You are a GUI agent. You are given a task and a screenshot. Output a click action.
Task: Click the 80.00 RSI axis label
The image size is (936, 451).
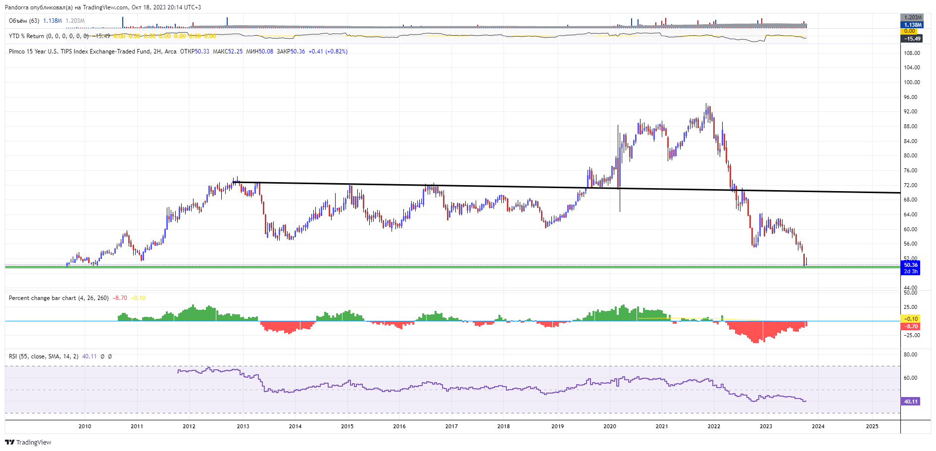pyautogui.click(x=910, y=354)
